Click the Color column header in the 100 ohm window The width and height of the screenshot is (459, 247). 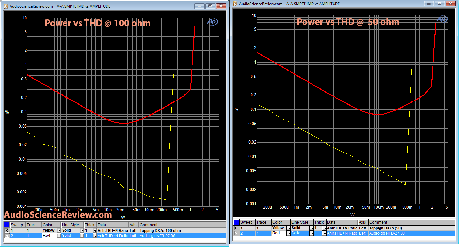point(51,225)
